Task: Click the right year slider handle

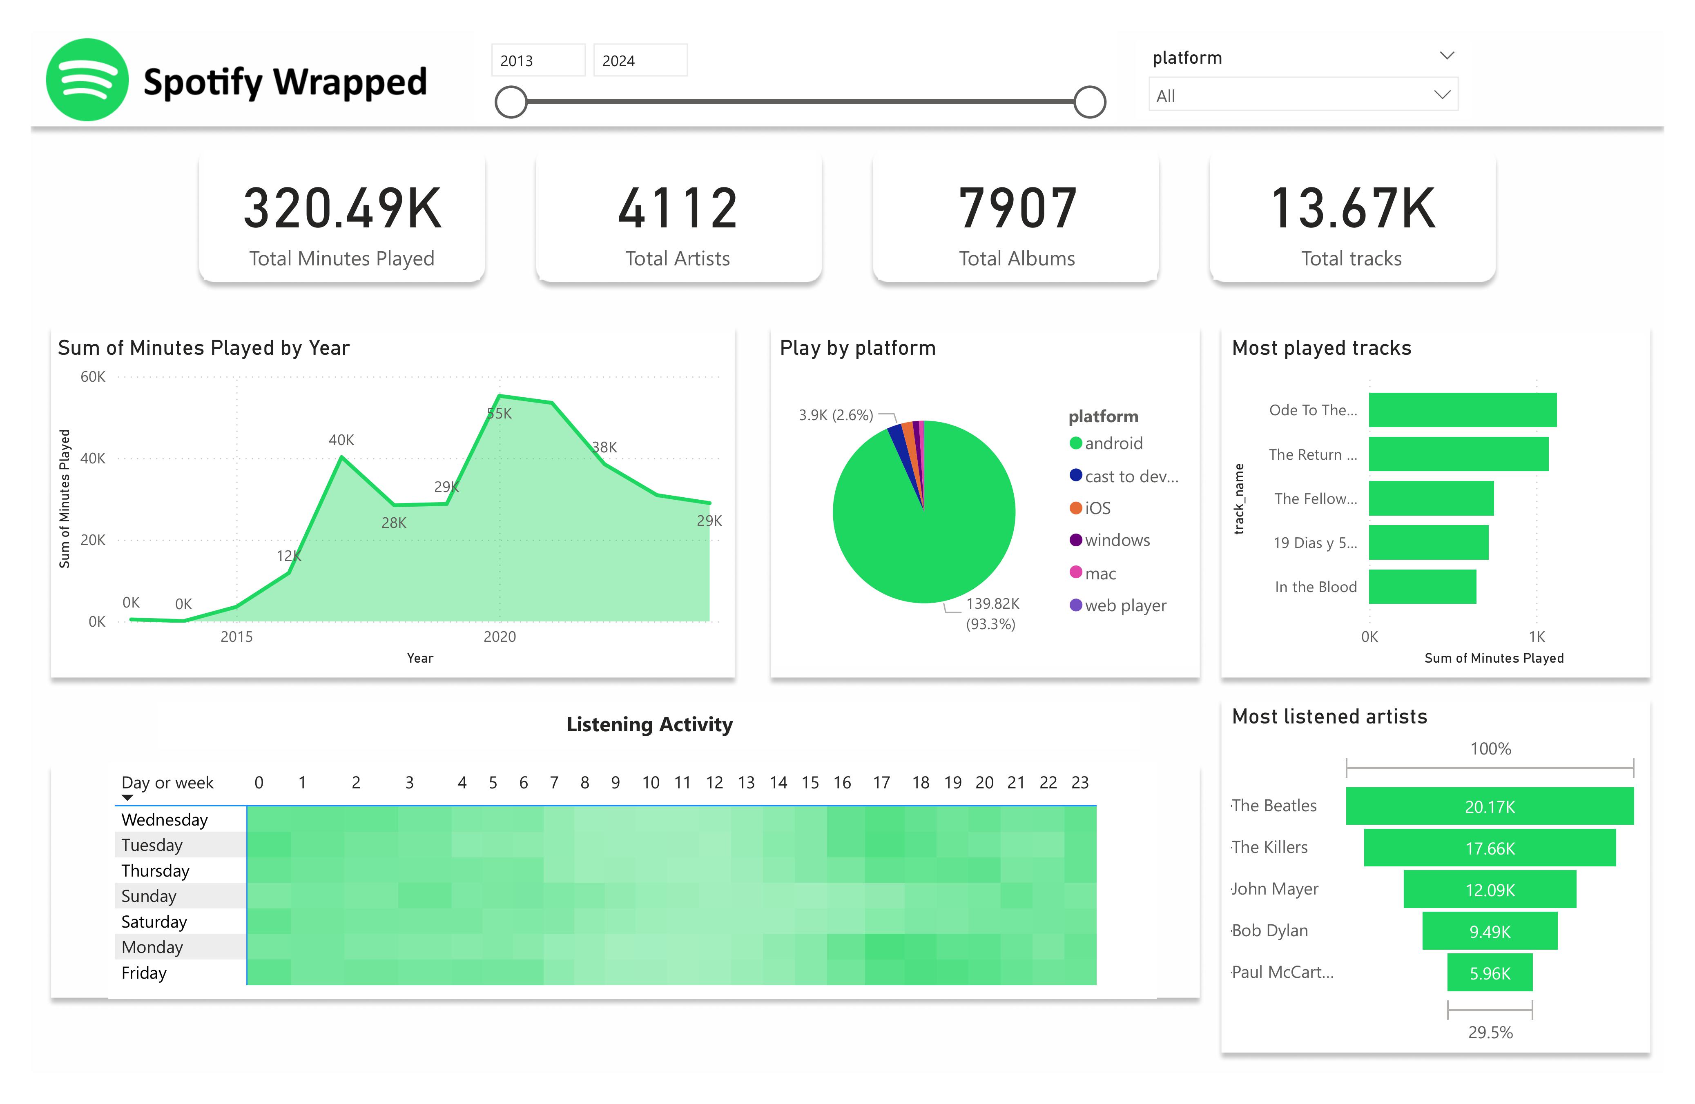Action: pyautogui.click(x=1090, y=102)
